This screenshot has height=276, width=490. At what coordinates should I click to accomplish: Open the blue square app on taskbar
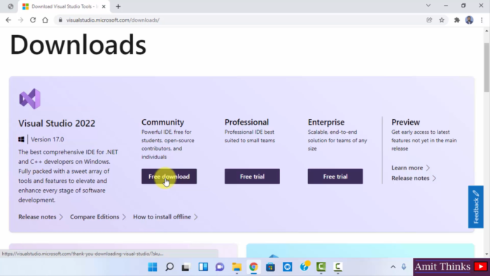[x=287, y=267]
